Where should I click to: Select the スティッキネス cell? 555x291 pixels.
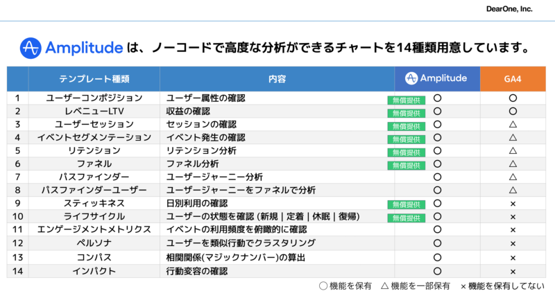[94, 203]
